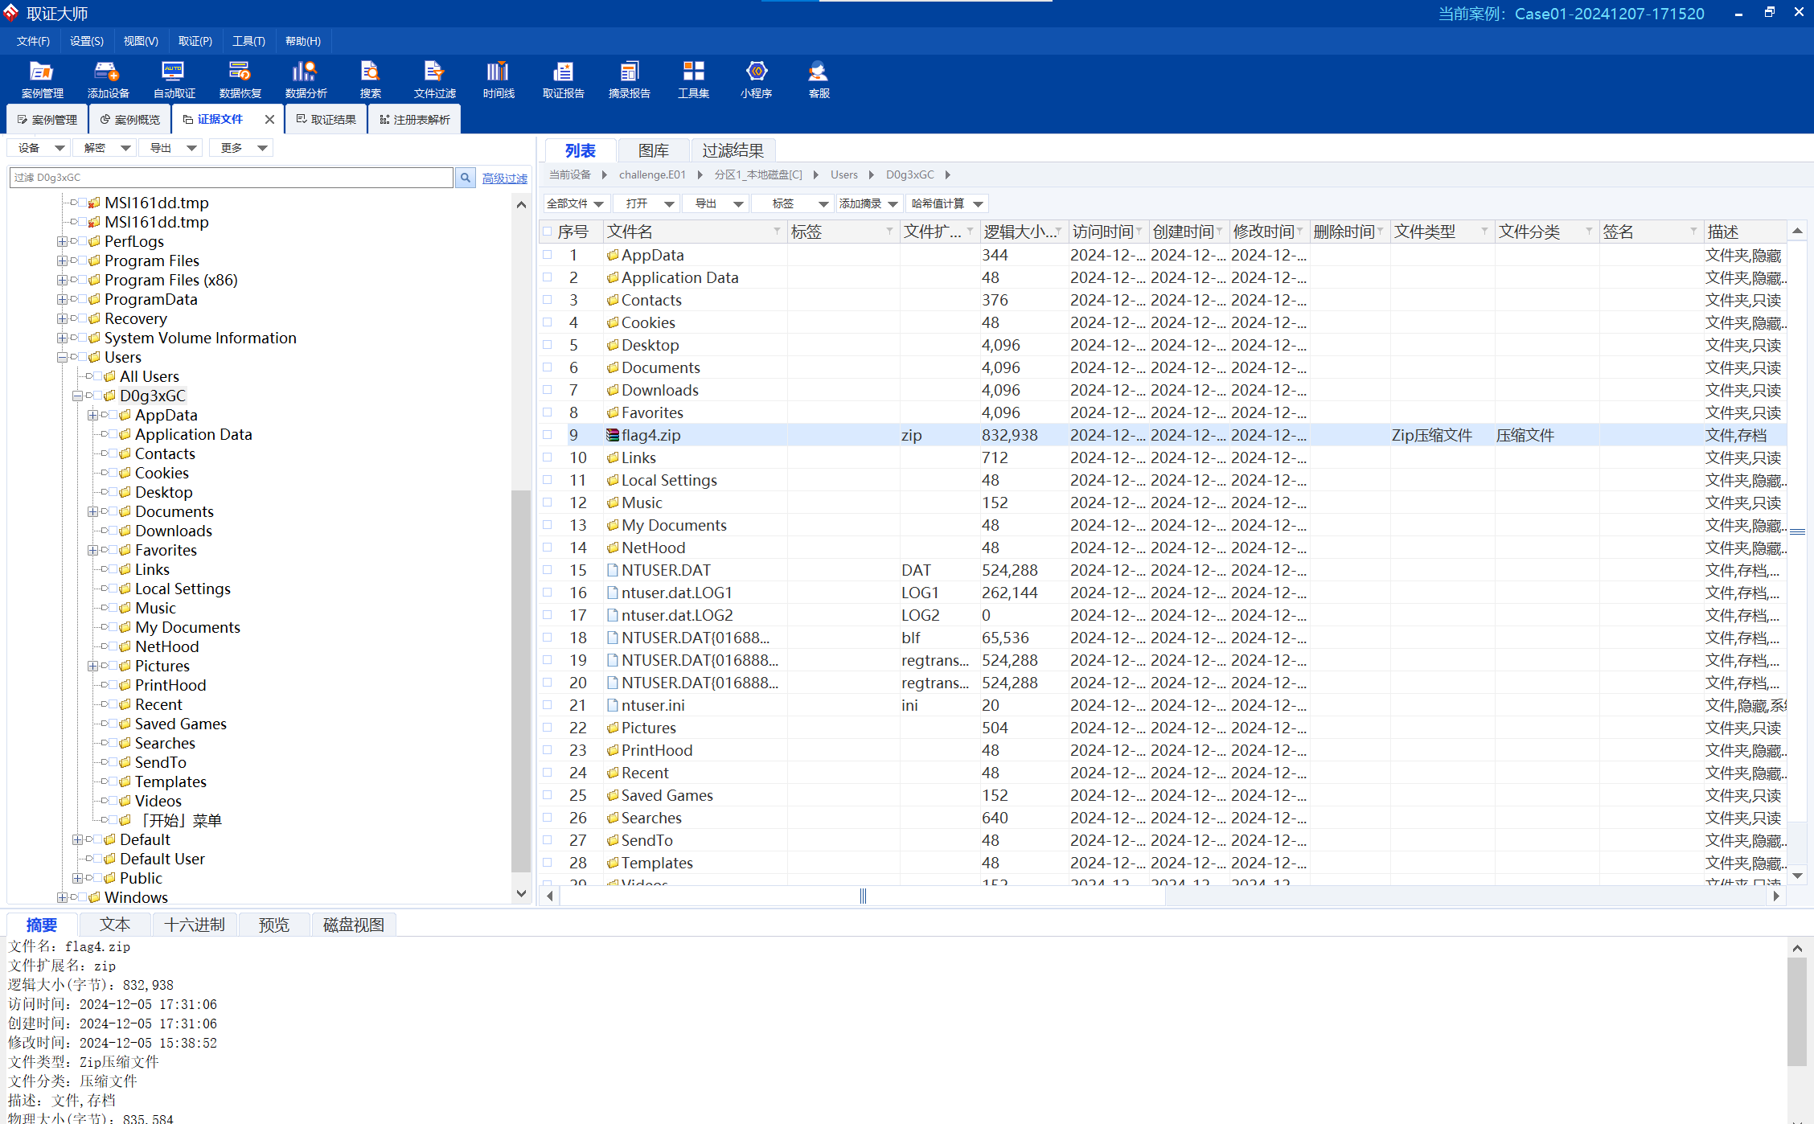Click the magnifier search button beside the filter box
The height and width of the screenshot is (1124, 1814).
click(x=465, y=178)
